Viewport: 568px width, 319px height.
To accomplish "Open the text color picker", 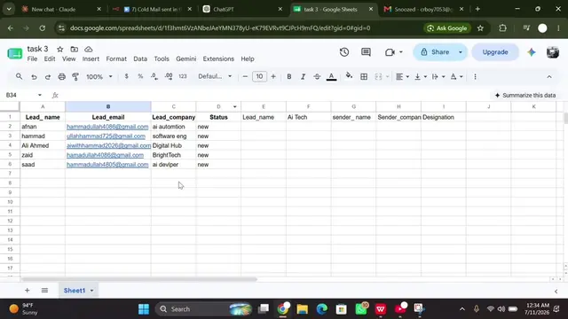I will pos(331,77).
